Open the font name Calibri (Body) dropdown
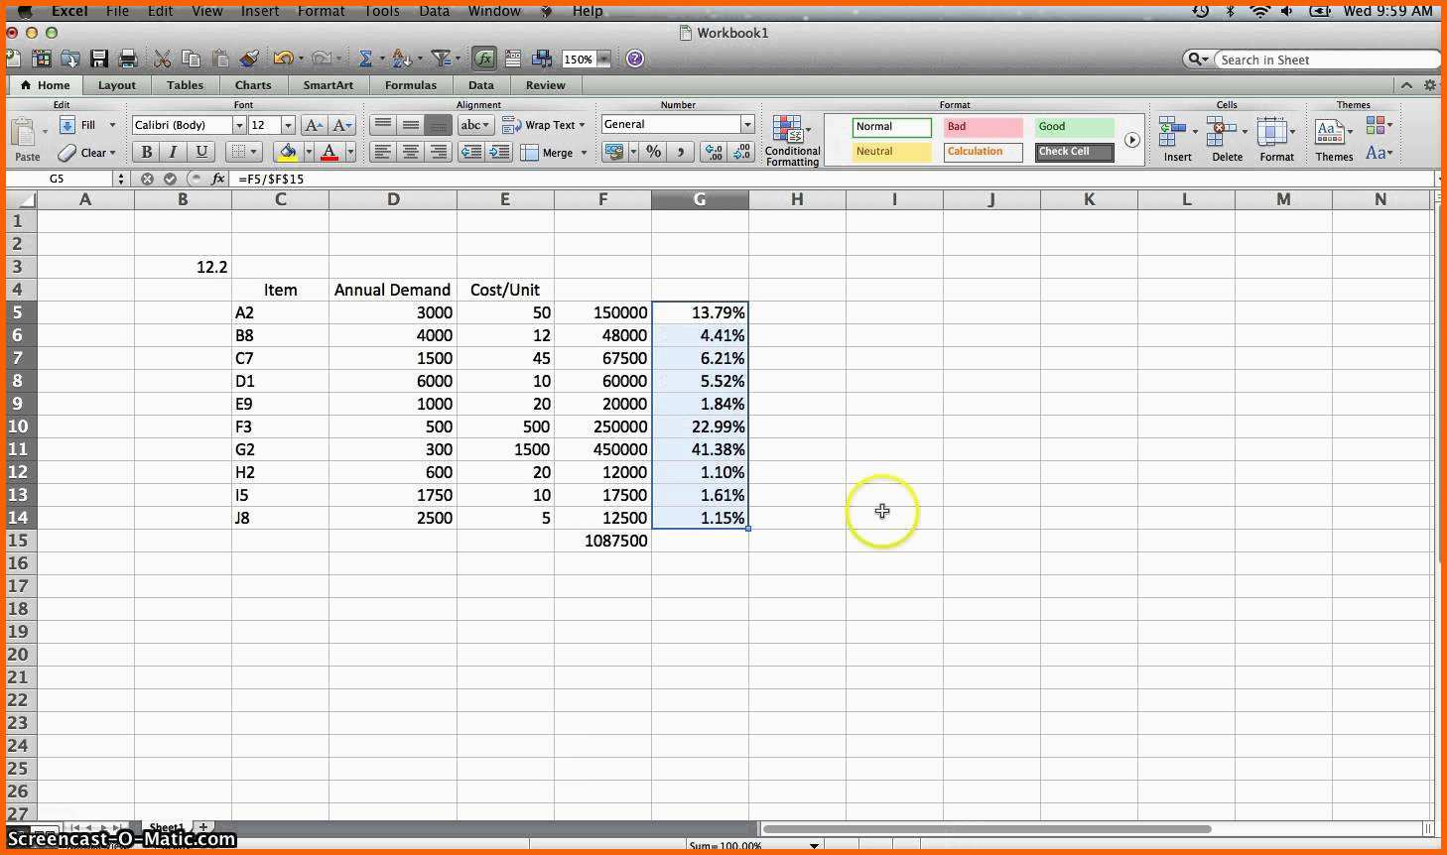 pos(239,125)
